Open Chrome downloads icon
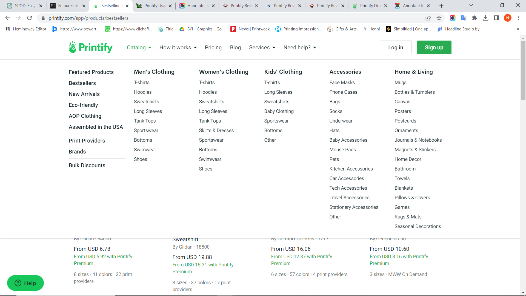Viewport: 526px width, 296px height. 485,18
